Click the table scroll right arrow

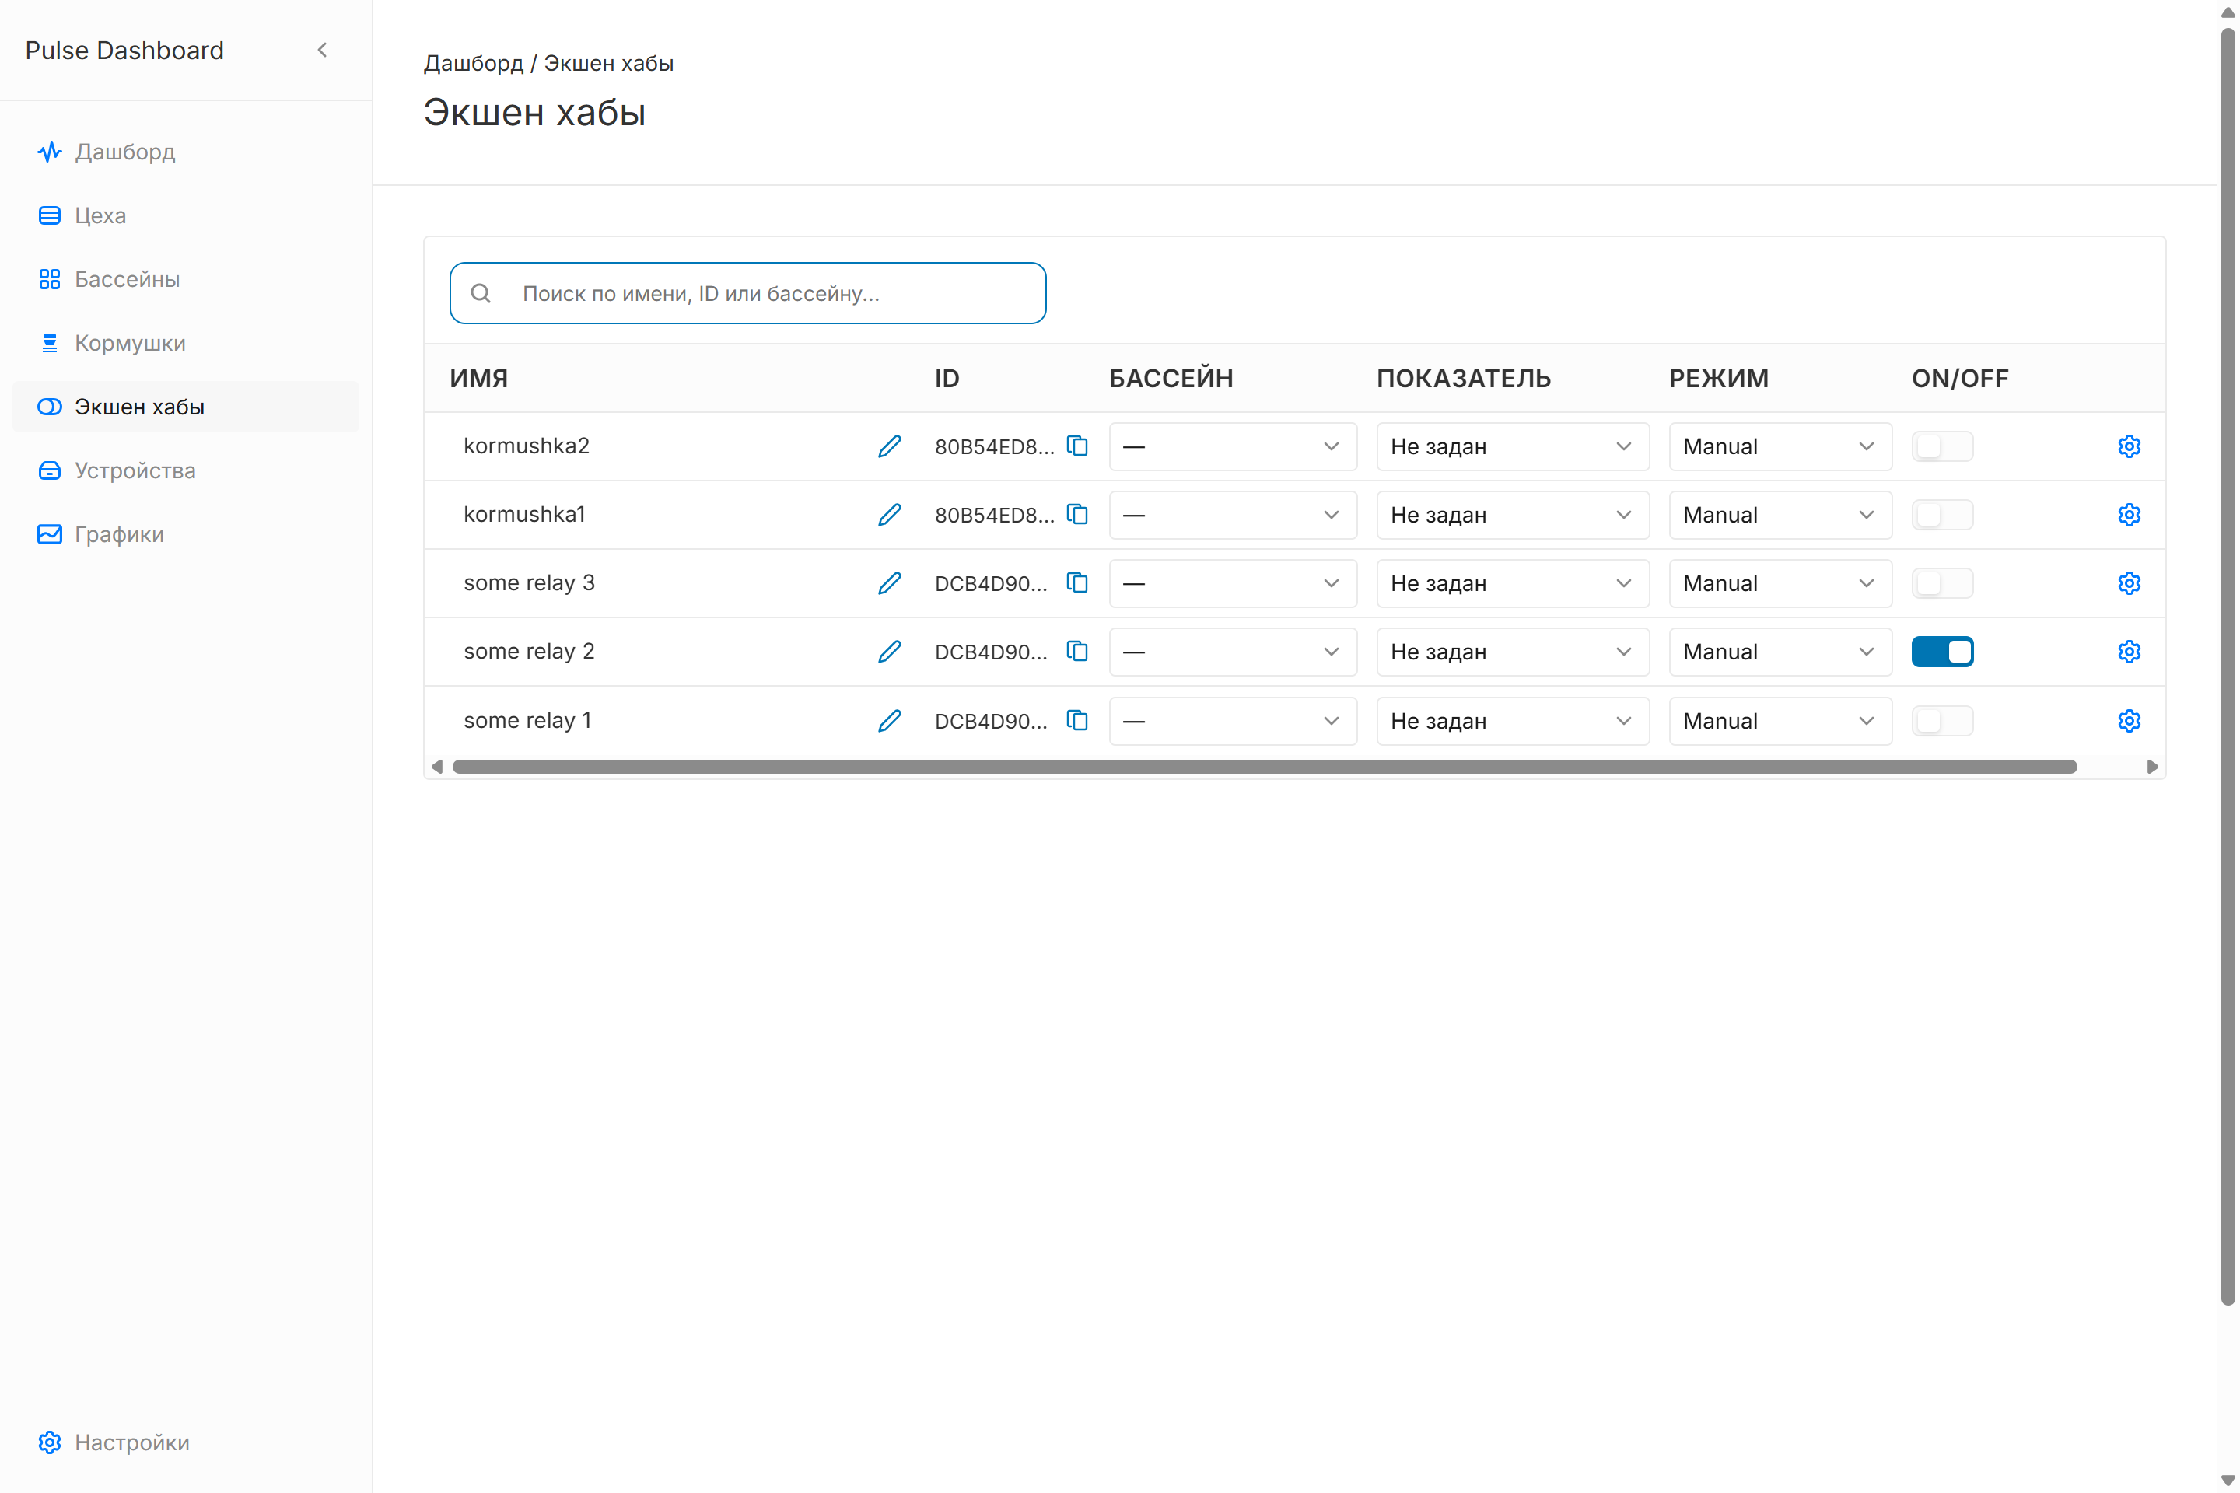2151,767
